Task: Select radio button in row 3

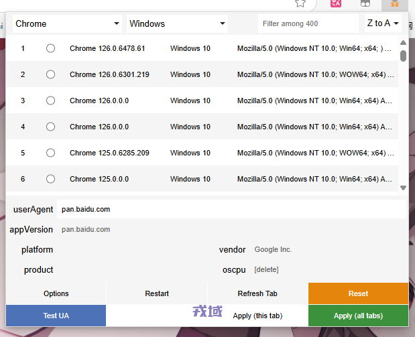Action: click(50, 100)
